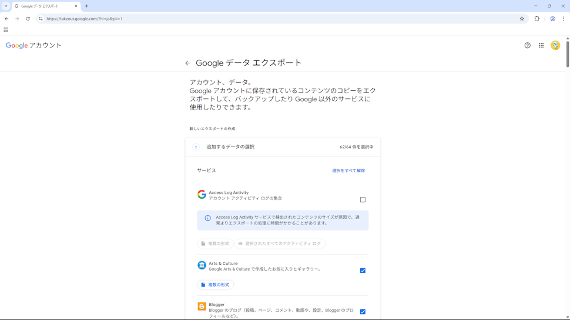The height and width of the screenshot is (320, 570).
Task: Open the browser extensions puzzle icon
Action: (x=537, y=19)
